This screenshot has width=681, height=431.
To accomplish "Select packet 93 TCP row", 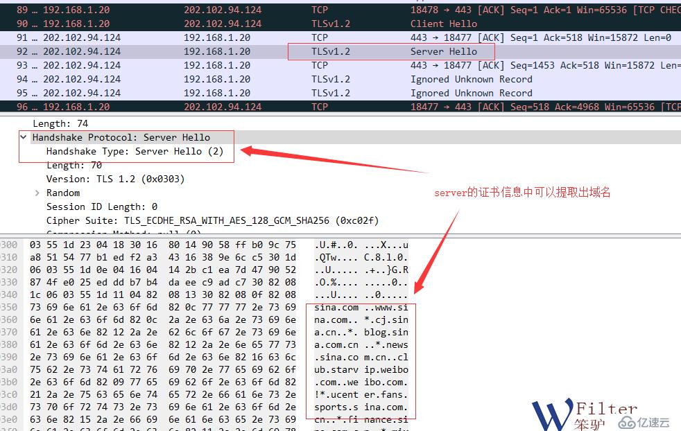I will (x=340, y=66).
